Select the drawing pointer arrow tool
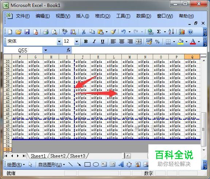Screen dimensions: 210x179 [x=30, y=164]
